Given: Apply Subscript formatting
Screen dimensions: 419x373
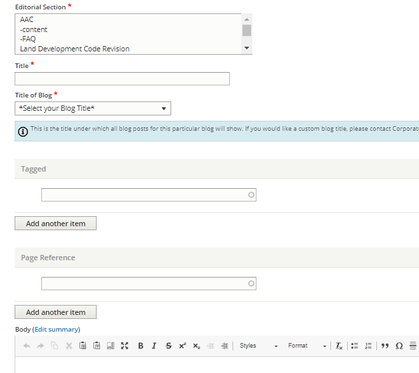Looking at the screenshot, I should (x=197, y=346).
